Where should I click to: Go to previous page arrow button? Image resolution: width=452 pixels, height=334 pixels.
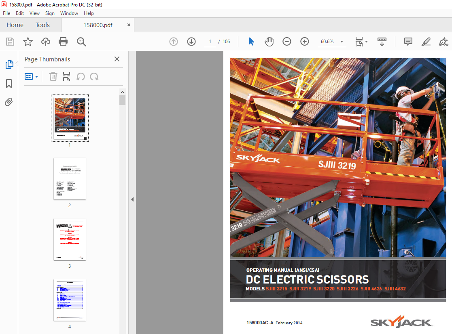pyautogui.click(x=174, y=42)
